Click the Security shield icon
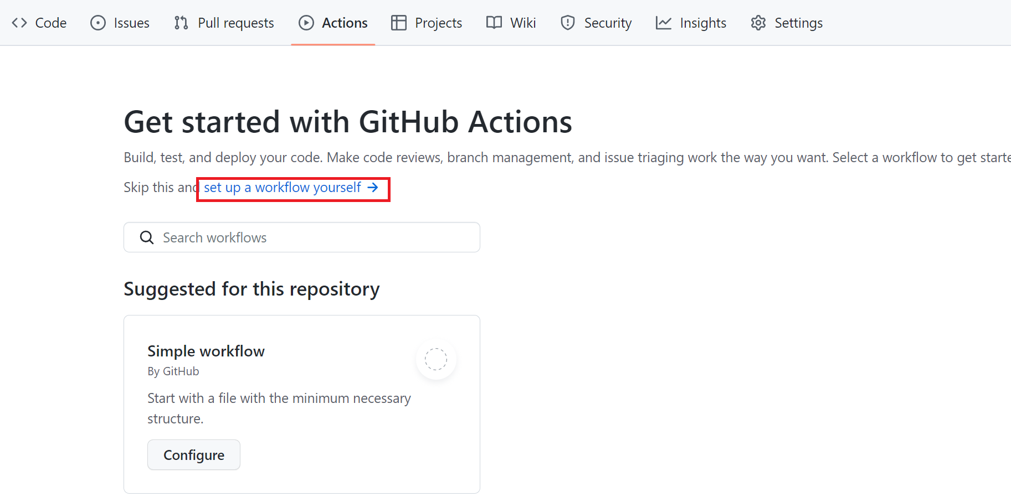The width and height of the screenshot is (1011, 502). click(x=568, y=23)
